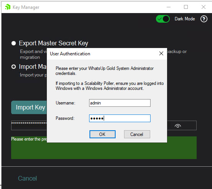Close the Key Manager window
Screen dimensions: 212x189
coord(203,7)
